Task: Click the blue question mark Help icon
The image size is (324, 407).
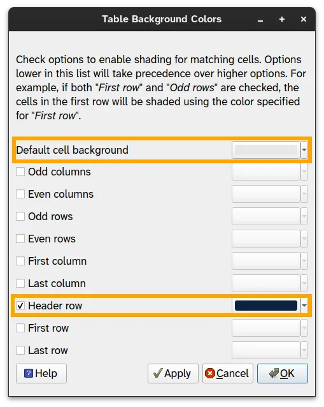Action: (29, 374)
